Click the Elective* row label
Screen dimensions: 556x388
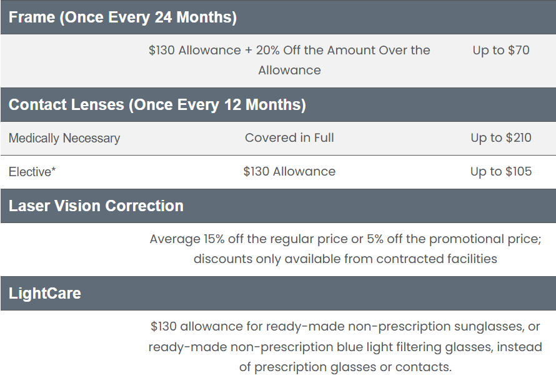pos(32,172)
